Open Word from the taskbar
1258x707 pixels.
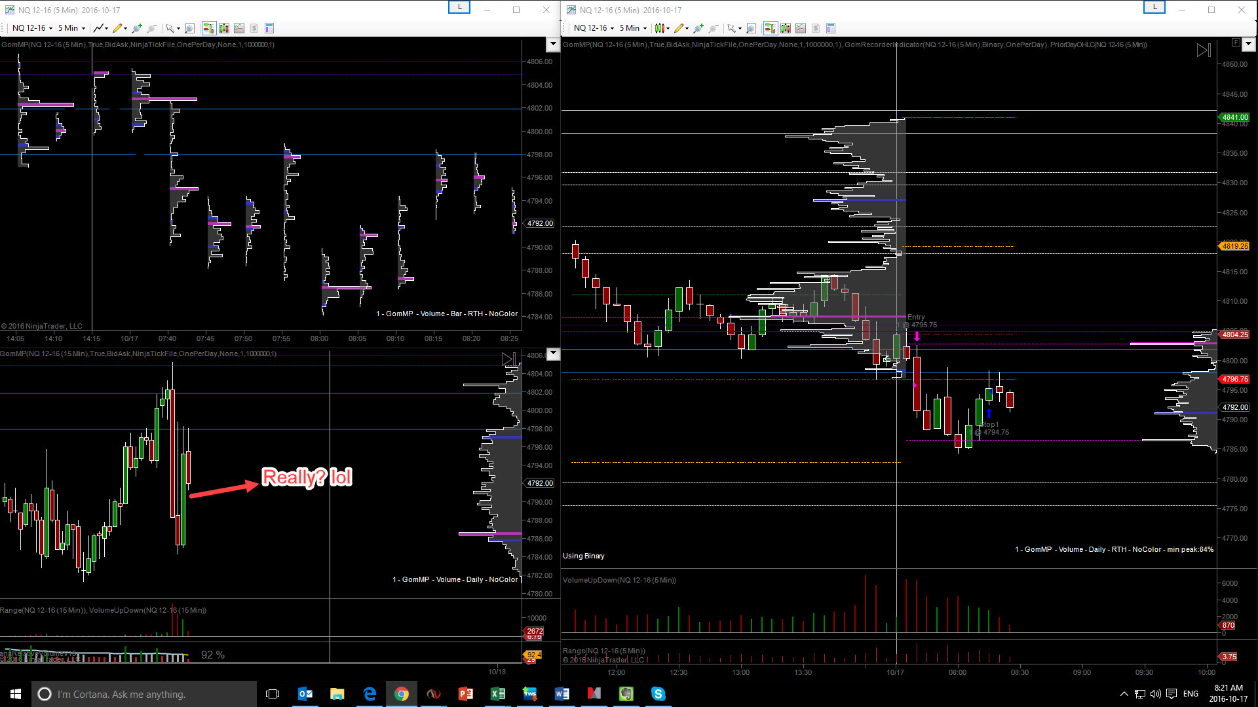coord(562,694)
